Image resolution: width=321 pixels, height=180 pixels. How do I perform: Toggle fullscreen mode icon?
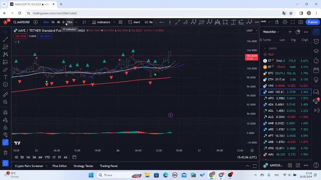(293, 22)
